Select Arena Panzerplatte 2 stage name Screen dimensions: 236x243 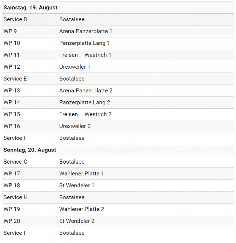[x=86, y=90]
